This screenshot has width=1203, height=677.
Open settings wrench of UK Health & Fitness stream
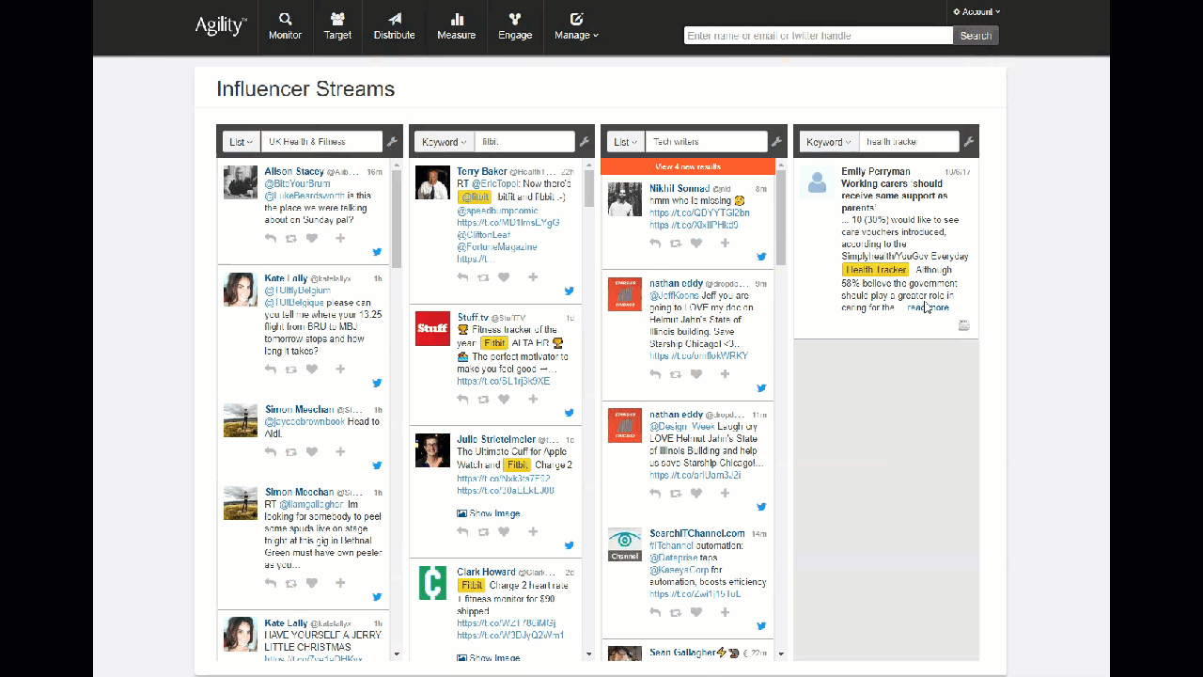point(393,142)
